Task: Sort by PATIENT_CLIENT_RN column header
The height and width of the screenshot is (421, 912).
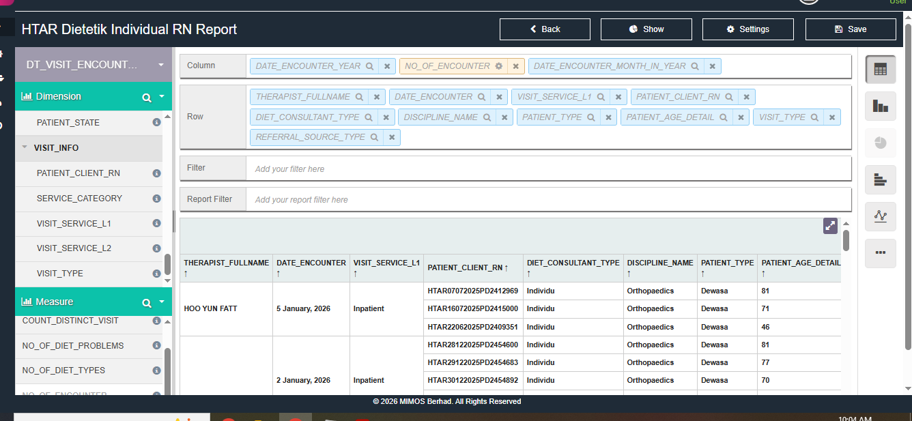Action: tap(474, 267)
